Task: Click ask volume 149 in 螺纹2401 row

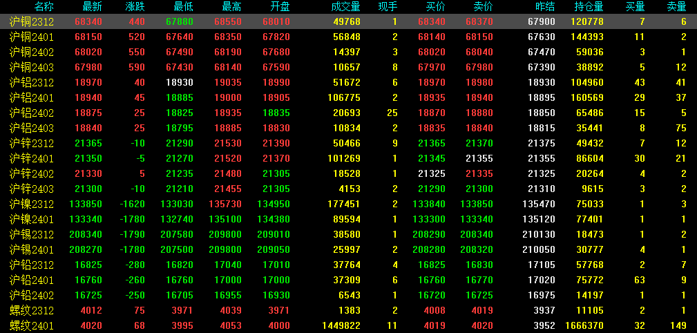Action: click(x=679, y=326)
